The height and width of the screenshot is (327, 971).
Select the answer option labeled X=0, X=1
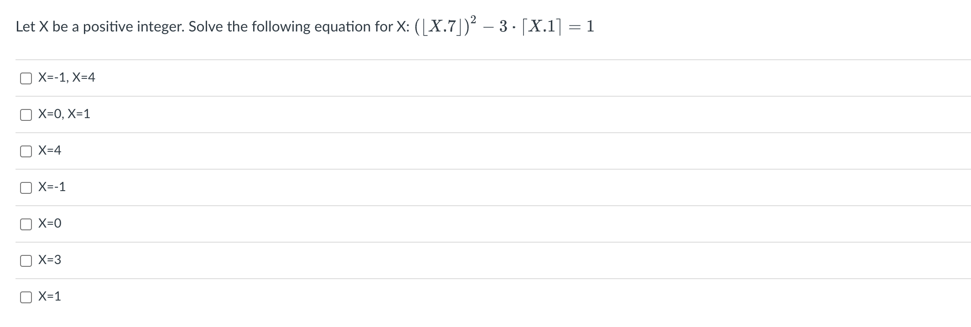[x=64, y=114]
